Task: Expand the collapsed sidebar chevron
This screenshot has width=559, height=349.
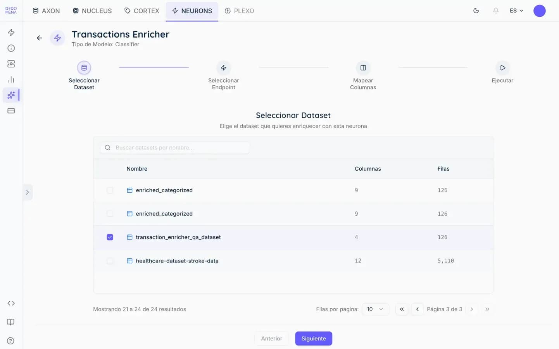Action: [x=27, y=192]
